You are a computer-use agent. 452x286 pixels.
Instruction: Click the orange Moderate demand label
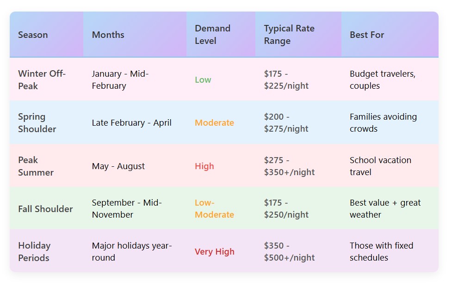coord(214,123)
